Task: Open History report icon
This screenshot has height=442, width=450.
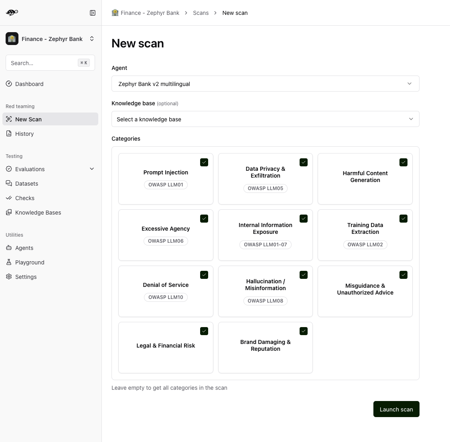Action: pyautogui.click(x=9, y=134)
